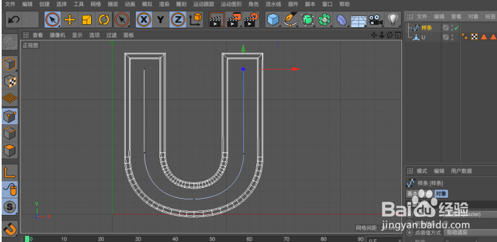
Task: Switch to Edges mode cube icon
Action: coord(10,133)
